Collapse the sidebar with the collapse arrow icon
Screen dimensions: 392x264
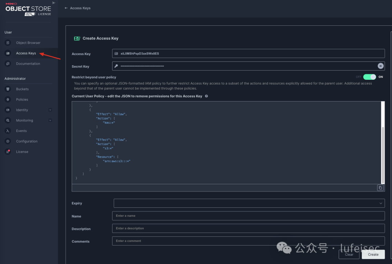(x=53, y=3)
